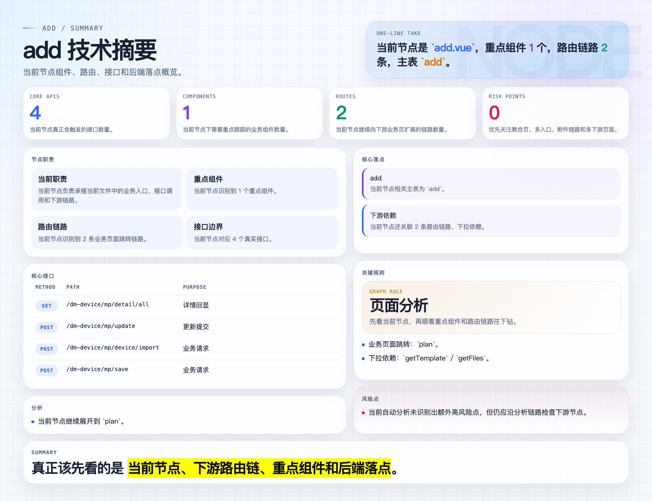The width and height of the screenshot is (652, 501).
Task: Click the purpose text 更新提交
Action: pyautogui.click(x=196, y=327)
